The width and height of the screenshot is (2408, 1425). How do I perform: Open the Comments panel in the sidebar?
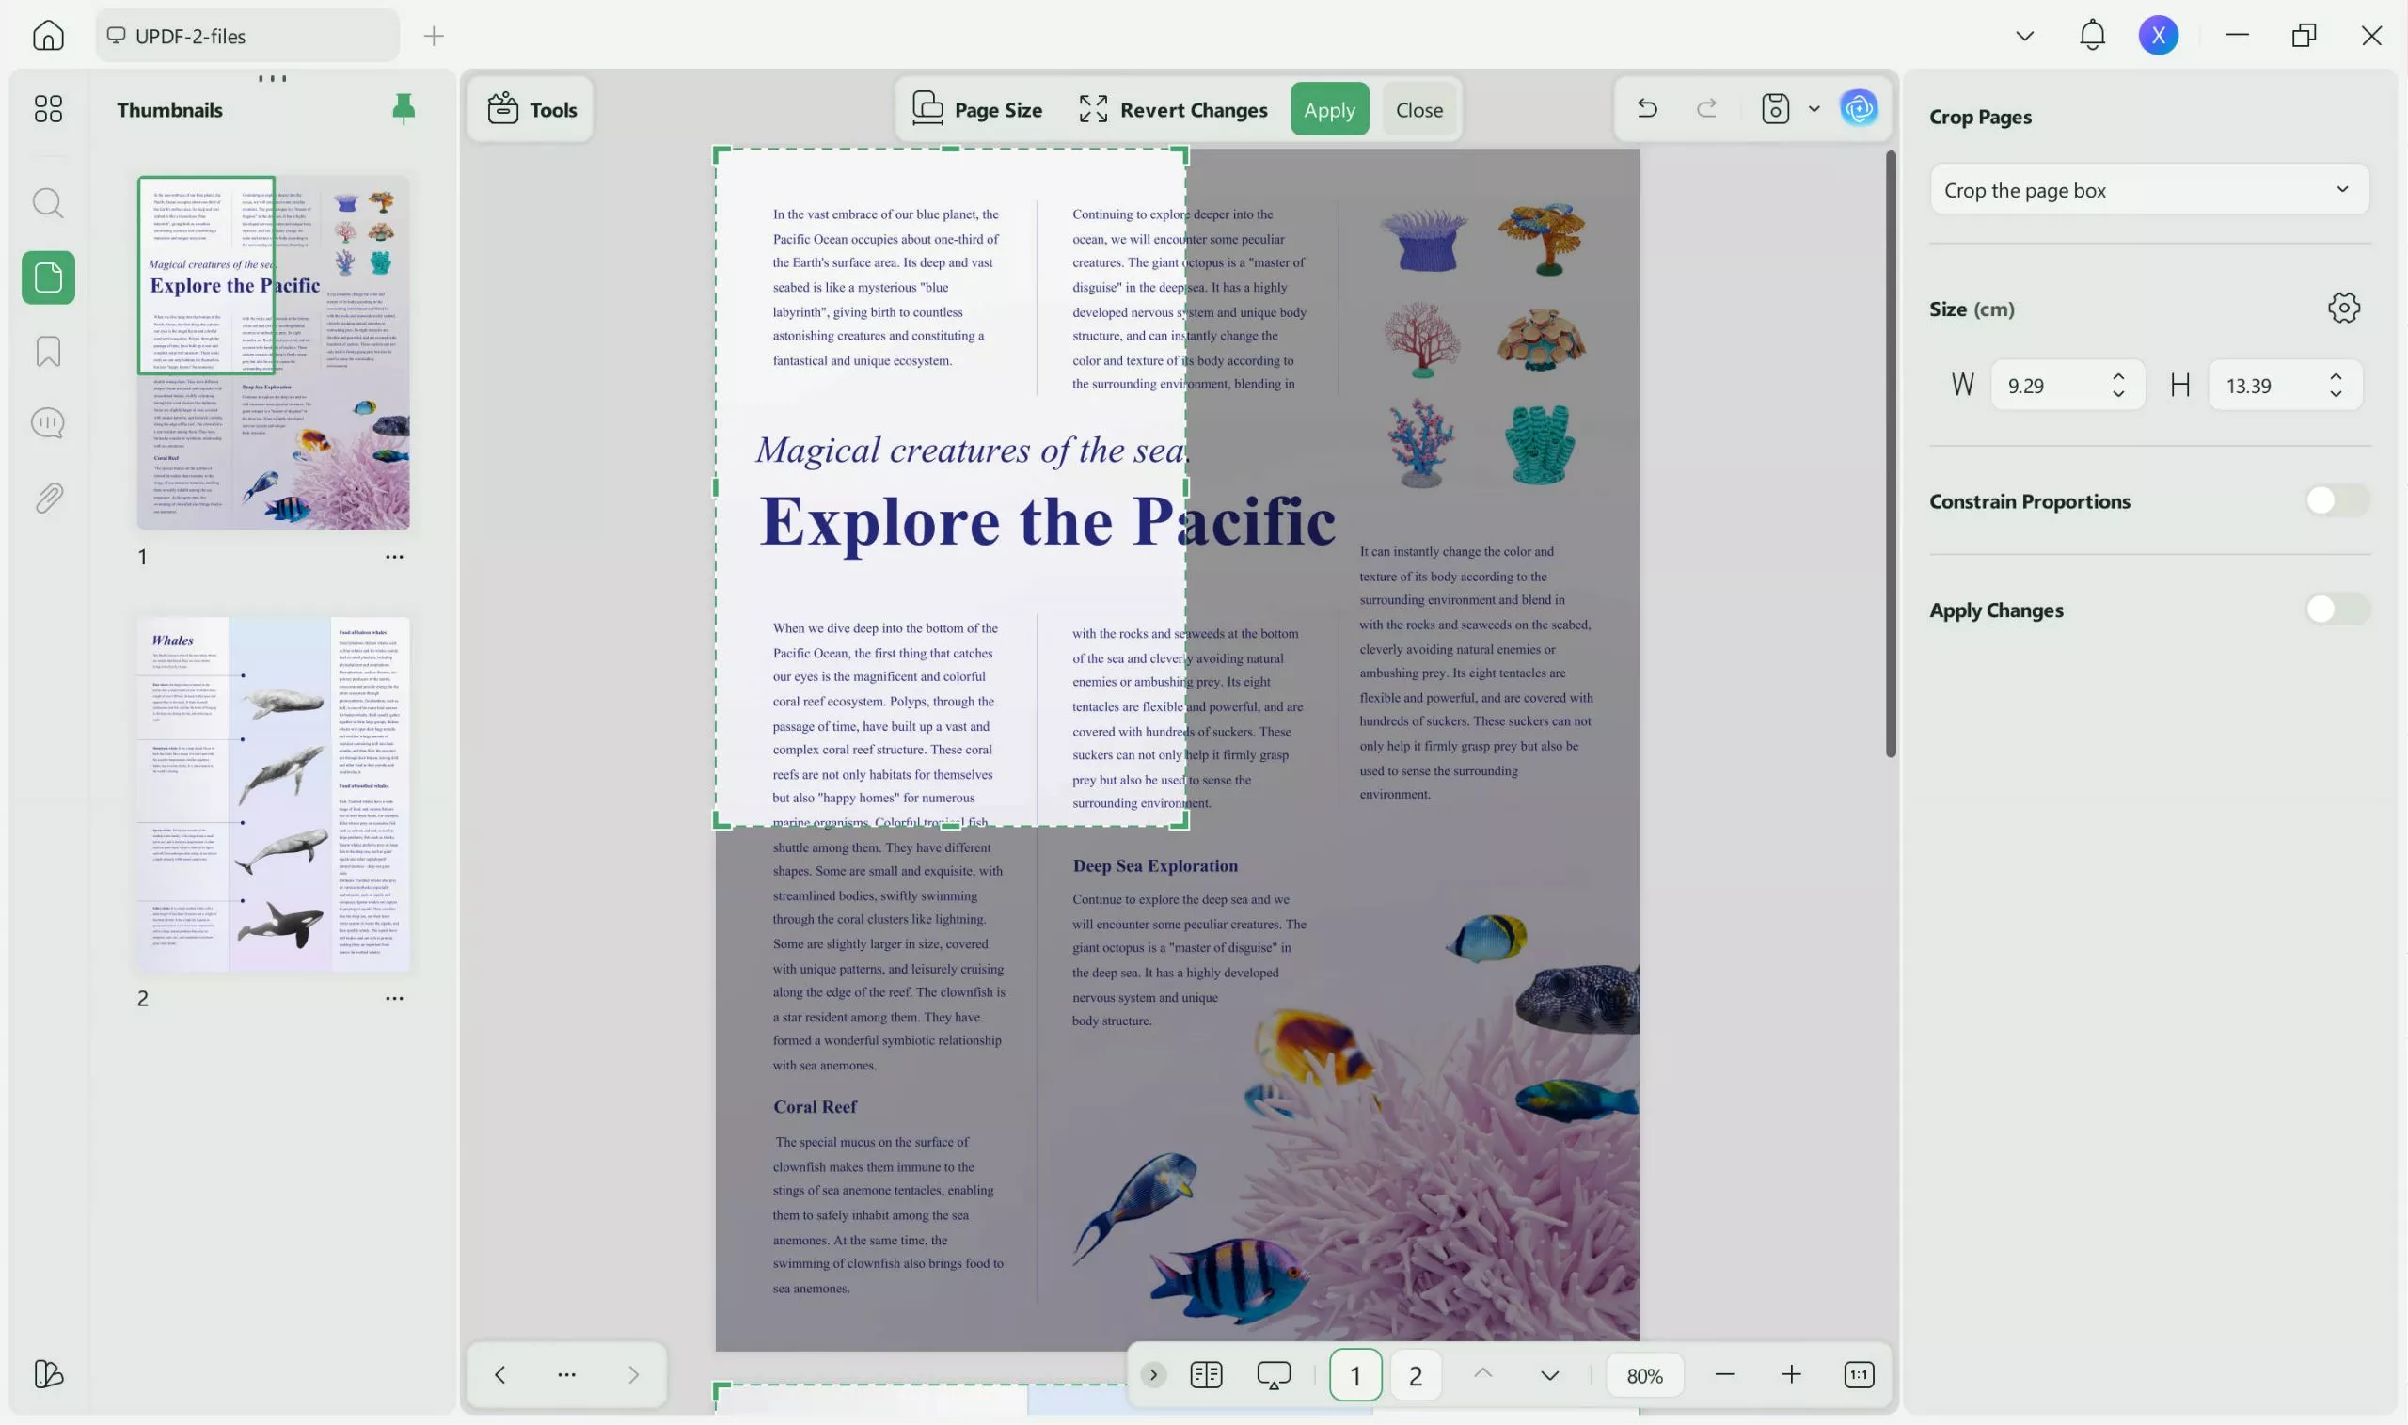(46, 422)
